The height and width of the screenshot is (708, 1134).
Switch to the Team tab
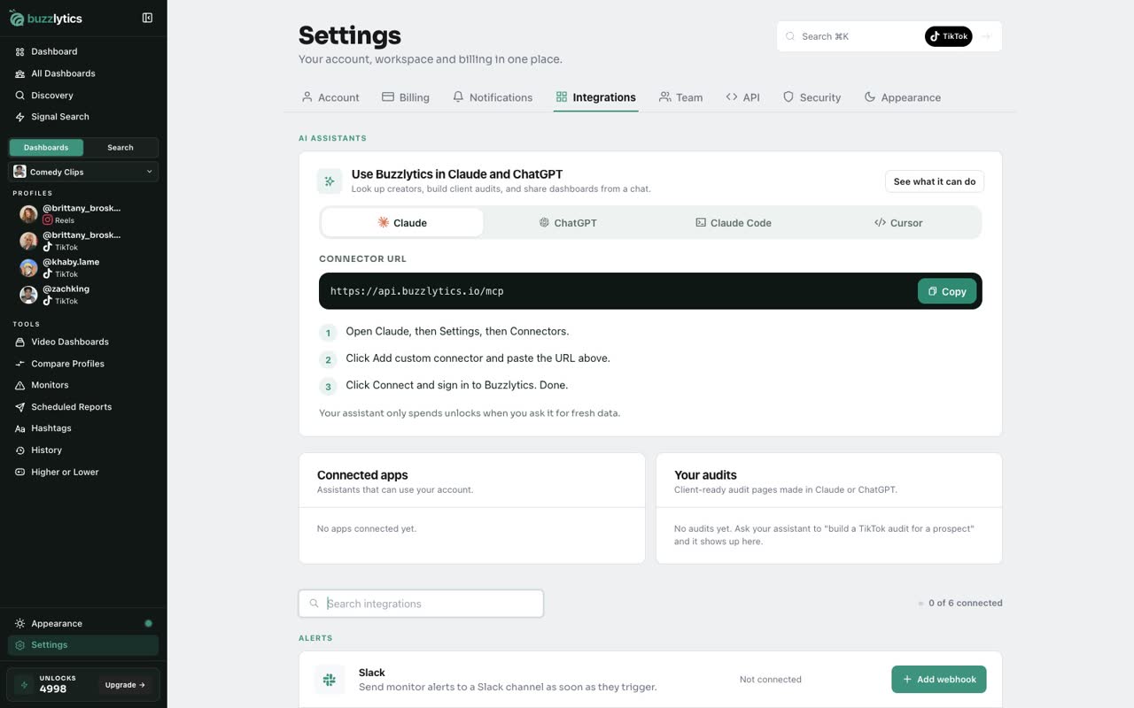(x=680, y=97)
